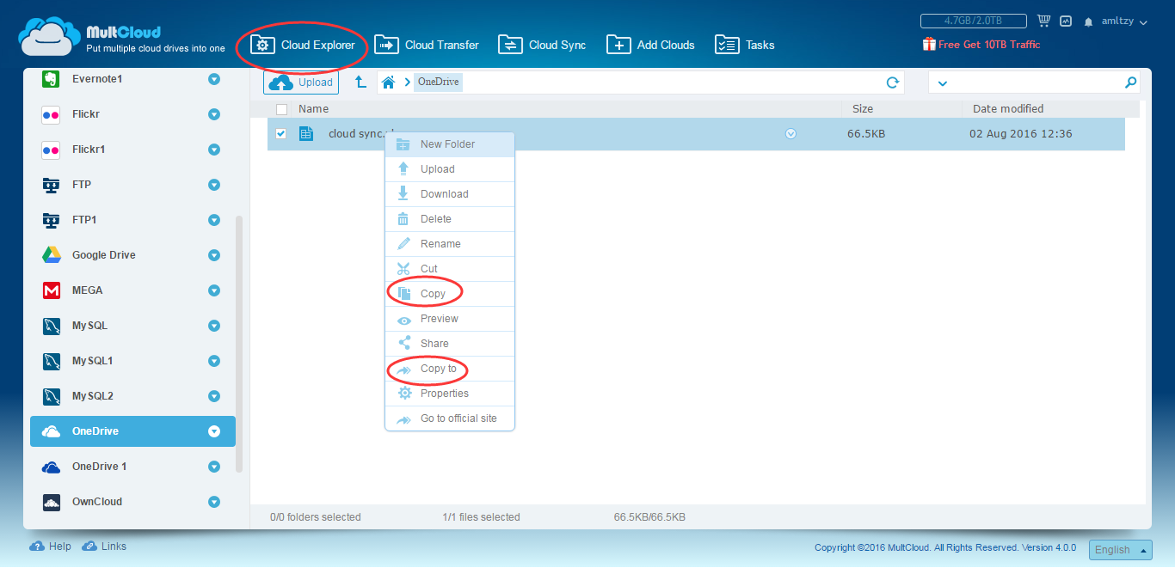Click the sidebar cloud list scrollbar

pyautogui.click(x=239, y=344)
